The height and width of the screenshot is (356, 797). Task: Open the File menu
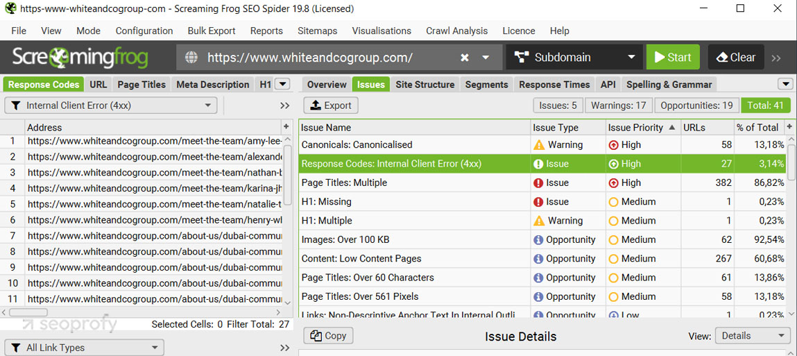coord(18,31)
